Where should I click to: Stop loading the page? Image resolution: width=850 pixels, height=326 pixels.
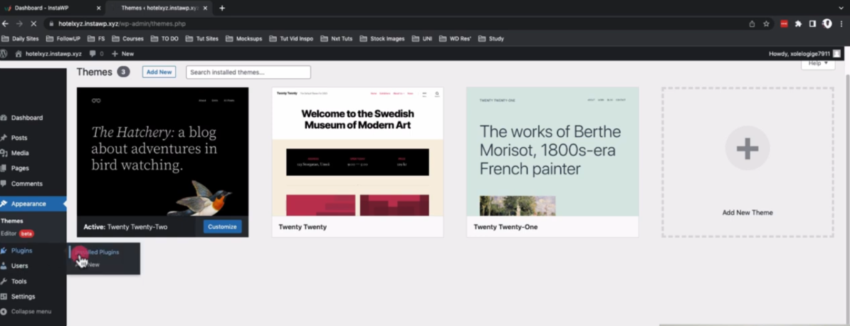(x=33, y=24)
